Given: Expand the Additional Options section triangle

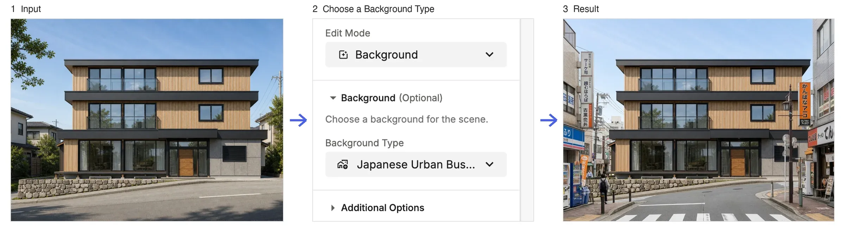Looking at the screenshot, I should pyautogui.click(x=333, y=208).
